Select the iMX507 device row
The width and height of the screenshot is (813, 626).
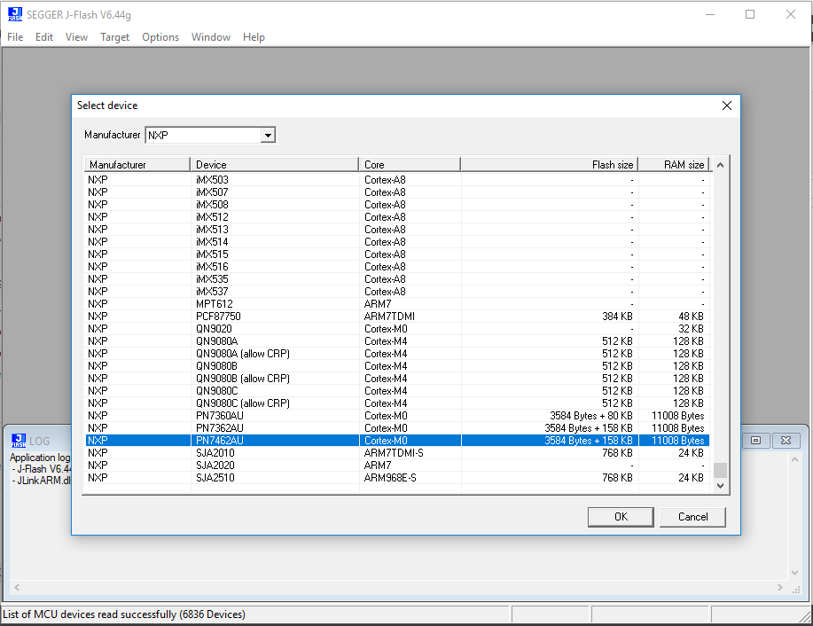397,192
